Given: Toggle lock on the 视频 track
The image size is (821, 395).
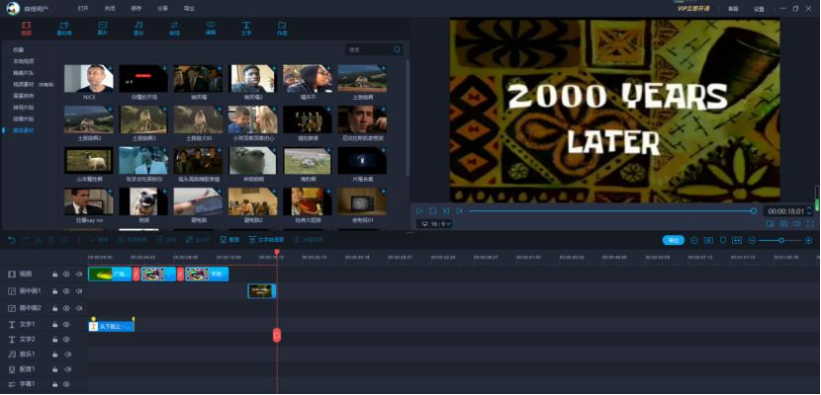Looking at the screenshot, I should [55, 274].
